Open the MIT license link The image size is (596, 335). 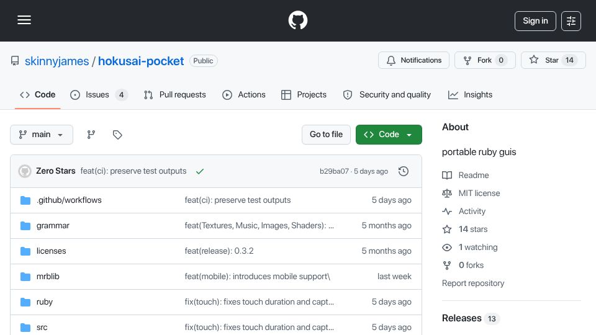pyautogui.click(x=471, y=194)
